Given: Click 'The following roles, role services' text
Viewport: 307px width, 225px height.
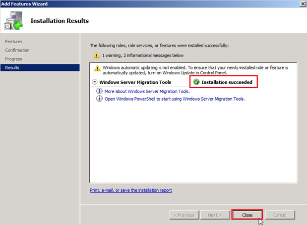Looking at the screenshot, I should [x=159, y=46].
